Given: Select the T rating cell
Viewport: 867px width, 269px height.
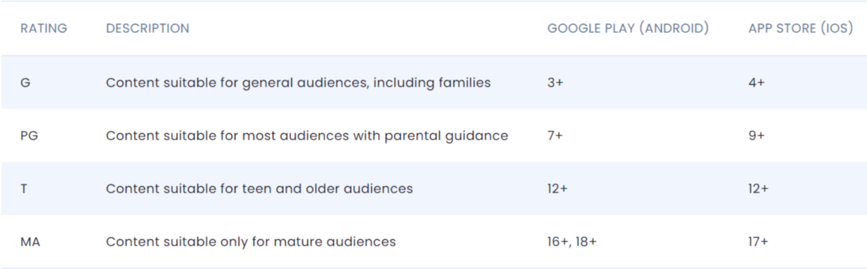Looking at the screenshot, I should (x=24, y=189).
